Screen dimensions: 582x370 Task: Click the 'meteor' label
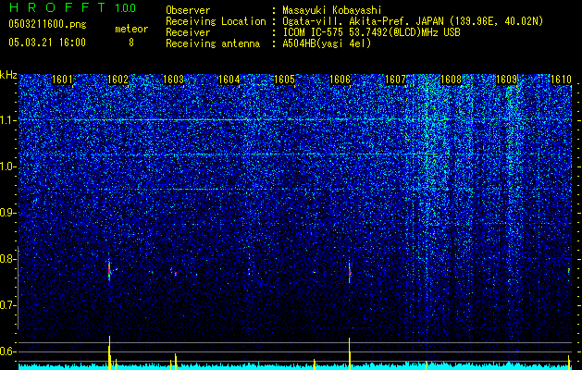click(131, 29)
